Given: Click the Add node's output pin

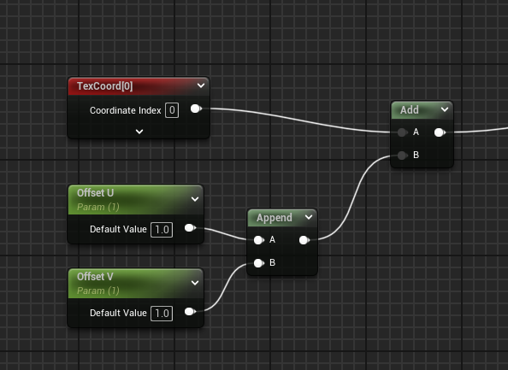Looking at the screenshot, I should point(440,132).
